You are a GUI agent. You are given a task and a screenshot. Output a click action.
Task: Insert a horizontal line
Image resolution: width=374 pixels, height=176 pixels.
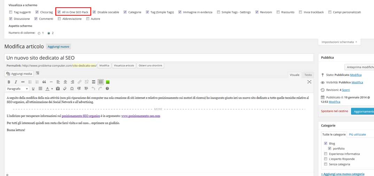pos(51,82)
